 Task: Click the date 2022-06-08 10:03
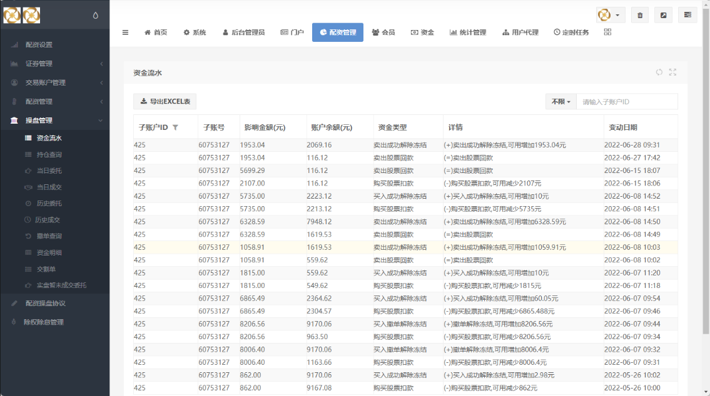632,247
